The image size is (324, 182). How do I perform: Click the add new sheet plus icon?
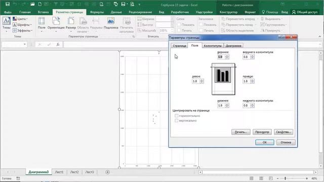[x=107, y=172]
